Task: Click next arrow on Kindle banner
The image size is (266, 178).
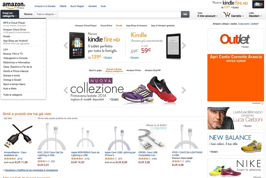Action: [184, 46]
